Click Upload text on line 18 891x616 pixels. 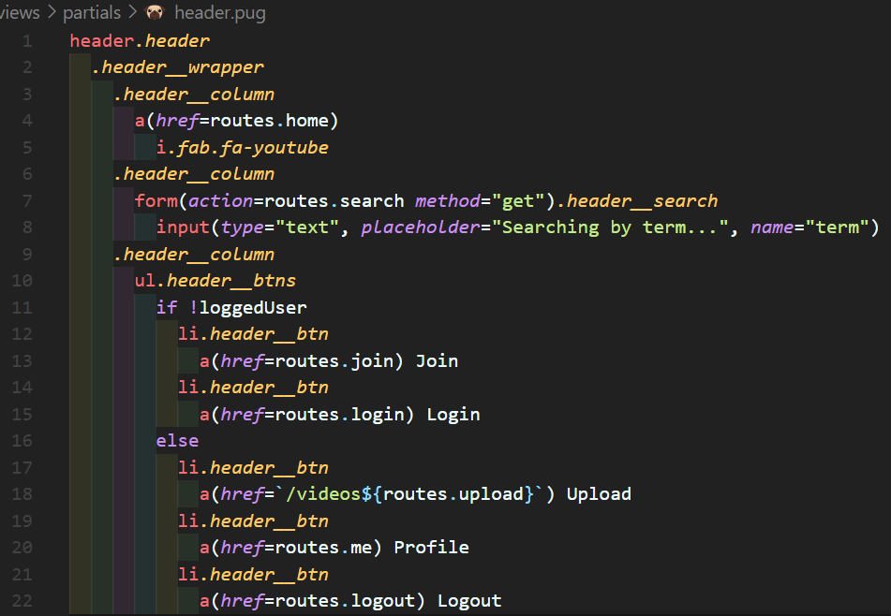tap(599, 494)
